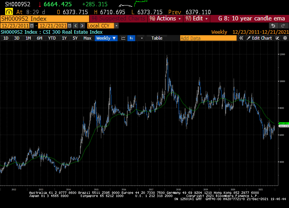Redo the chart change
289x208 pixels.
coord(283,26)
